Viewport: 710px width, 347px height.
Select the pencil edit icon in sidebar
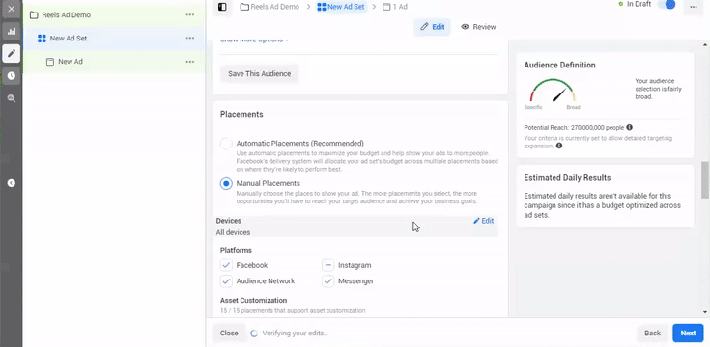pyautogui.click(x=12, y=53)
